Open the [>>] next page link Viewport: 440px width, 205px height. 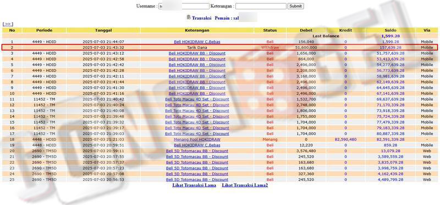[x=8, y=24]
